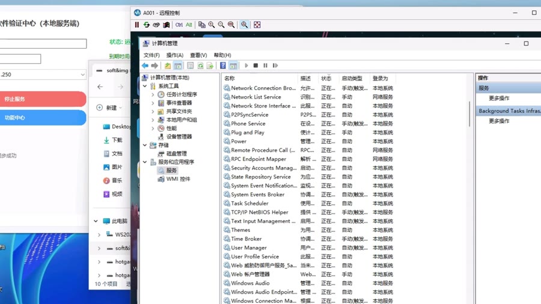Refresh the services list icon

click(x=200, y=65)
